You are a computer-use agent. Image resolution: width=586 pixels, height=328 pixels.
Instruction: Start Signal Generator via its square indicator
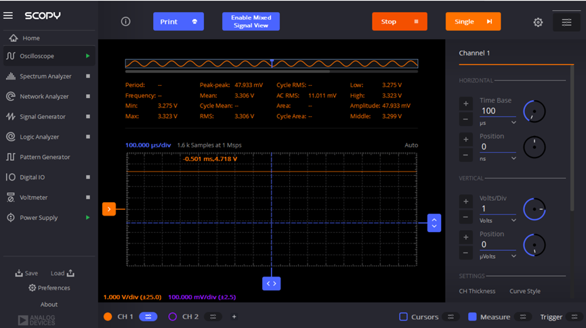[88, 116]
